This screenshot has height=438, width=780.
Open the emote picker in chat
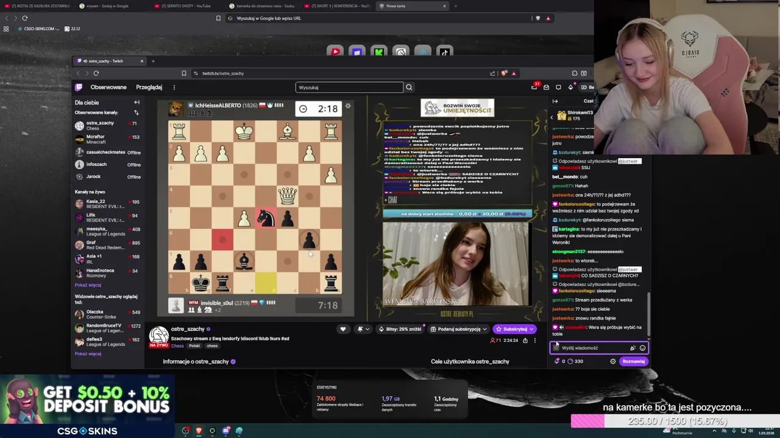pyautogui.click(x=642, y=348)
